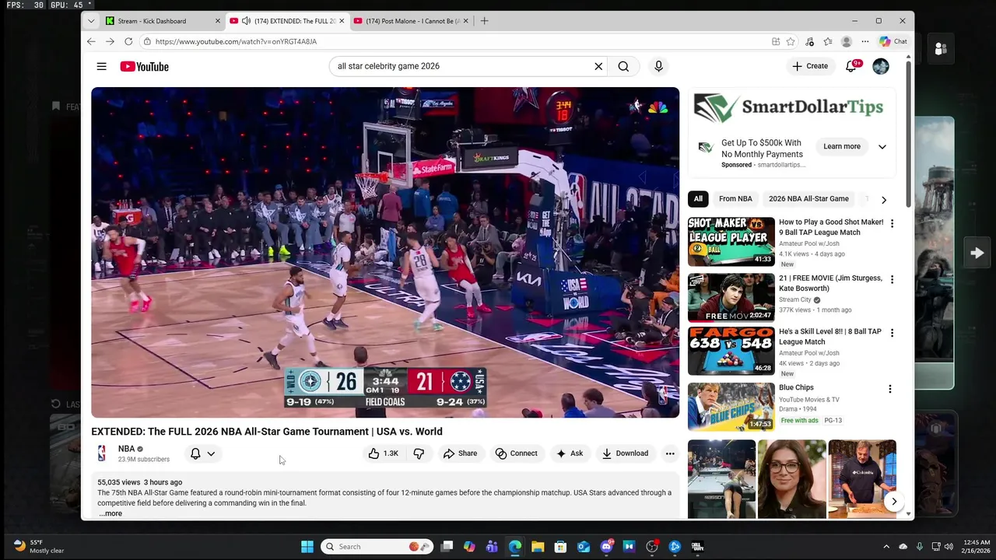Screen dimensions: 996x560
Task: Open File Explorer from taskbar
Action: point(538,547)
